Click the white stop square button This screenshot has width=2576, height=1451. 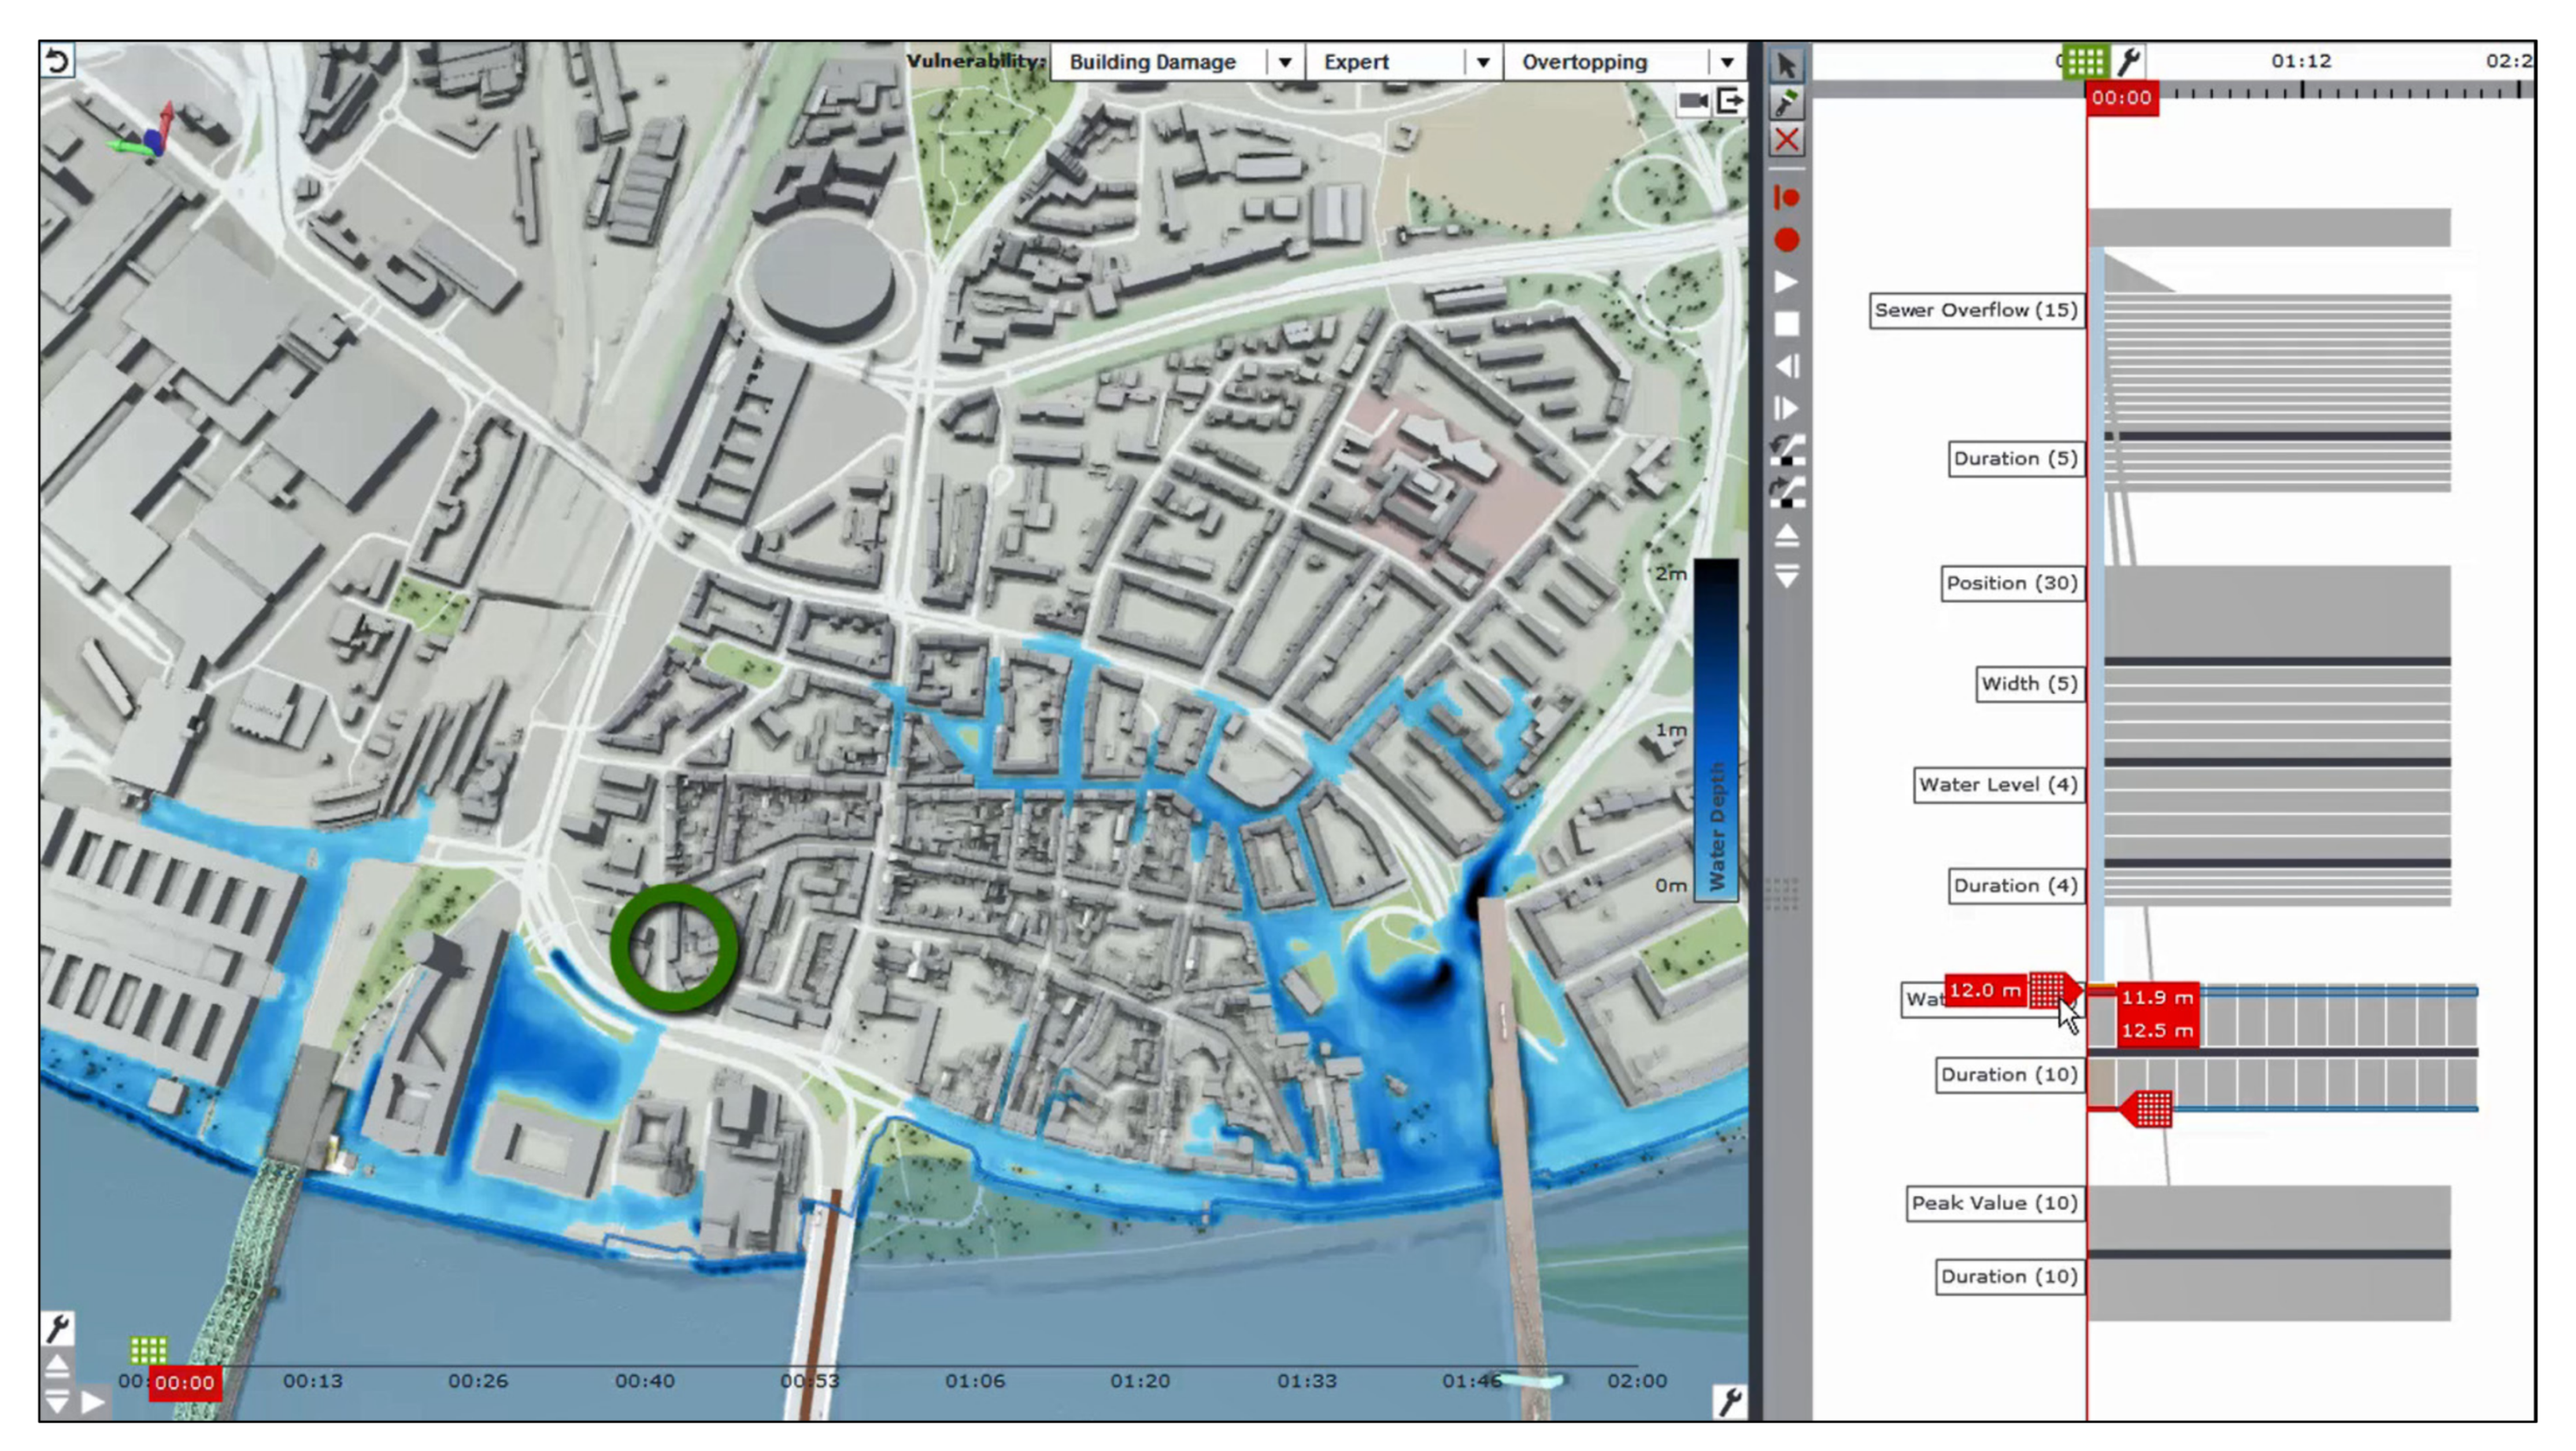[1786, 323]
